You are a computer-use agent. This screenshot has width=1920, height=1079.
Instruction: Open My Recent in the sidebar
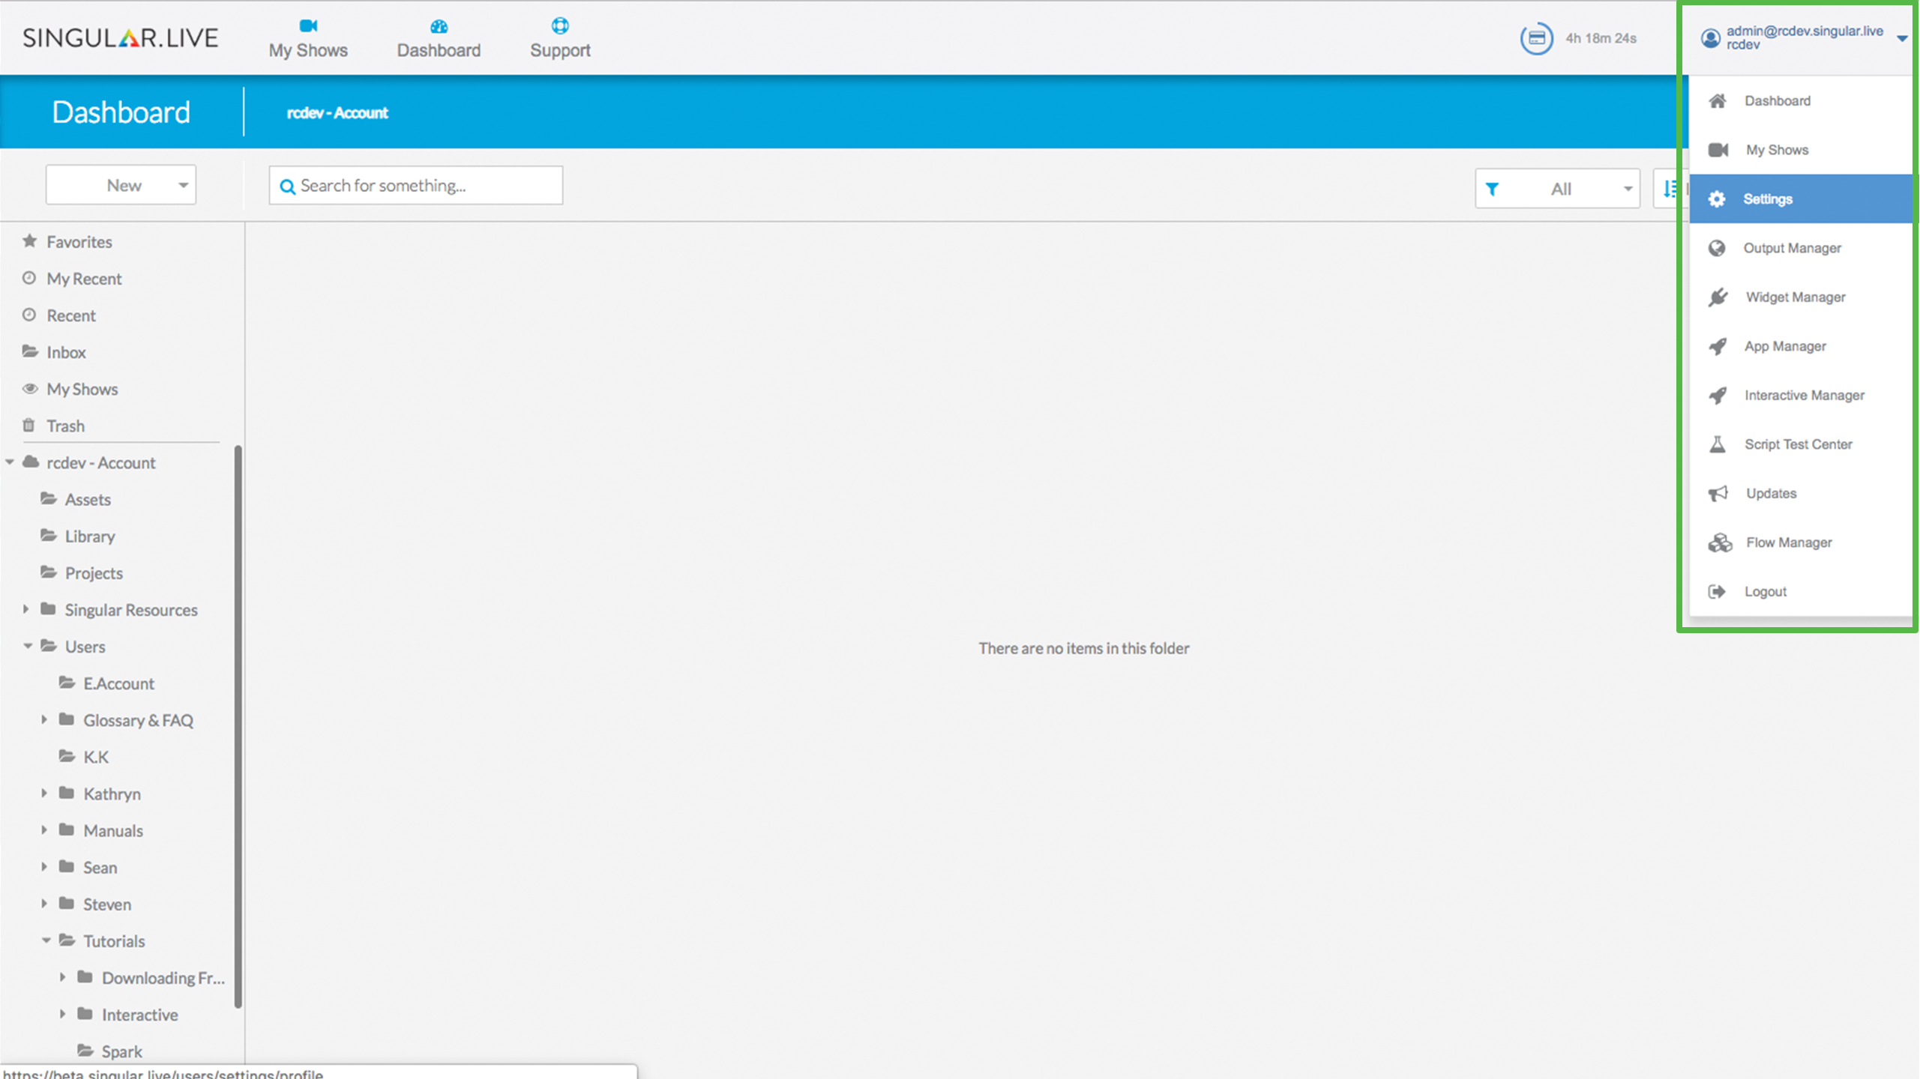(84, 279)
